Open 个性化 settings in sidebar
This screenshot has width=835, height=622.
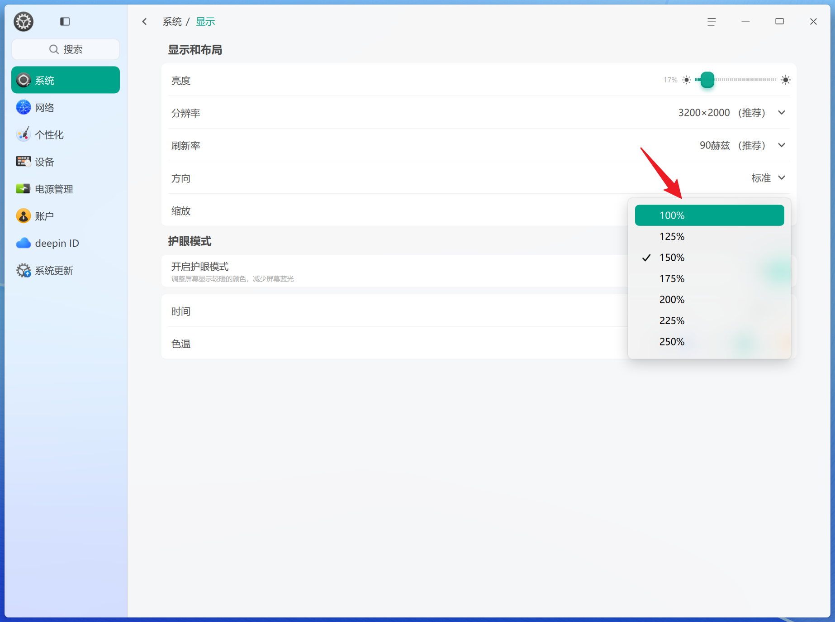click(66, 134)
